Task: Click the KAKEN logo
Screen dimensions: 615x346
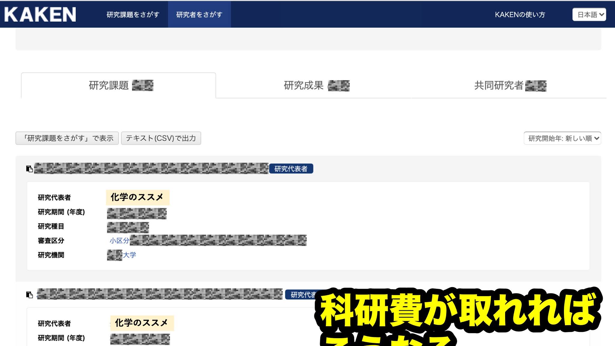Action: click(x=40, y=14)
